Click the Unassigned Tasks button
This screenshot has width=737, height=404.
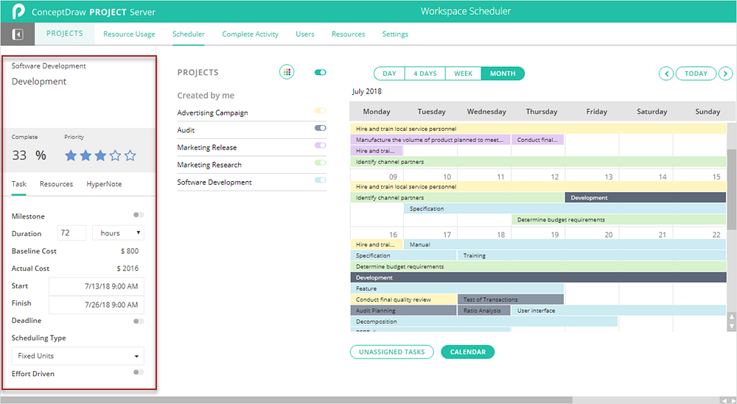click(x=391, y=352)
